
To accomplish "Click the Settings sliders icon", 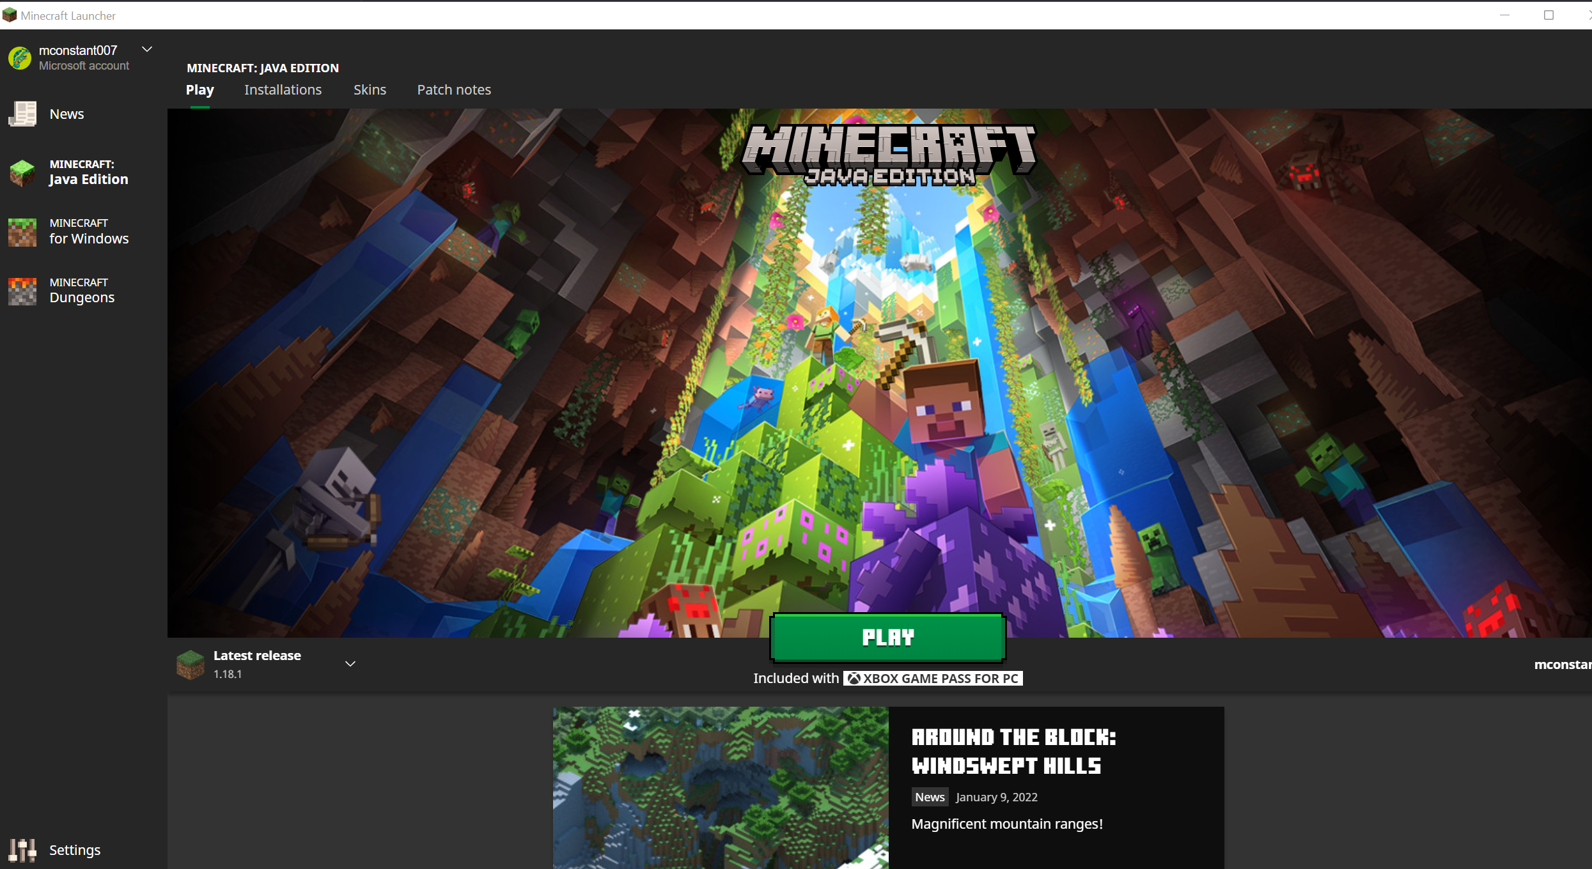I will 22,850.
